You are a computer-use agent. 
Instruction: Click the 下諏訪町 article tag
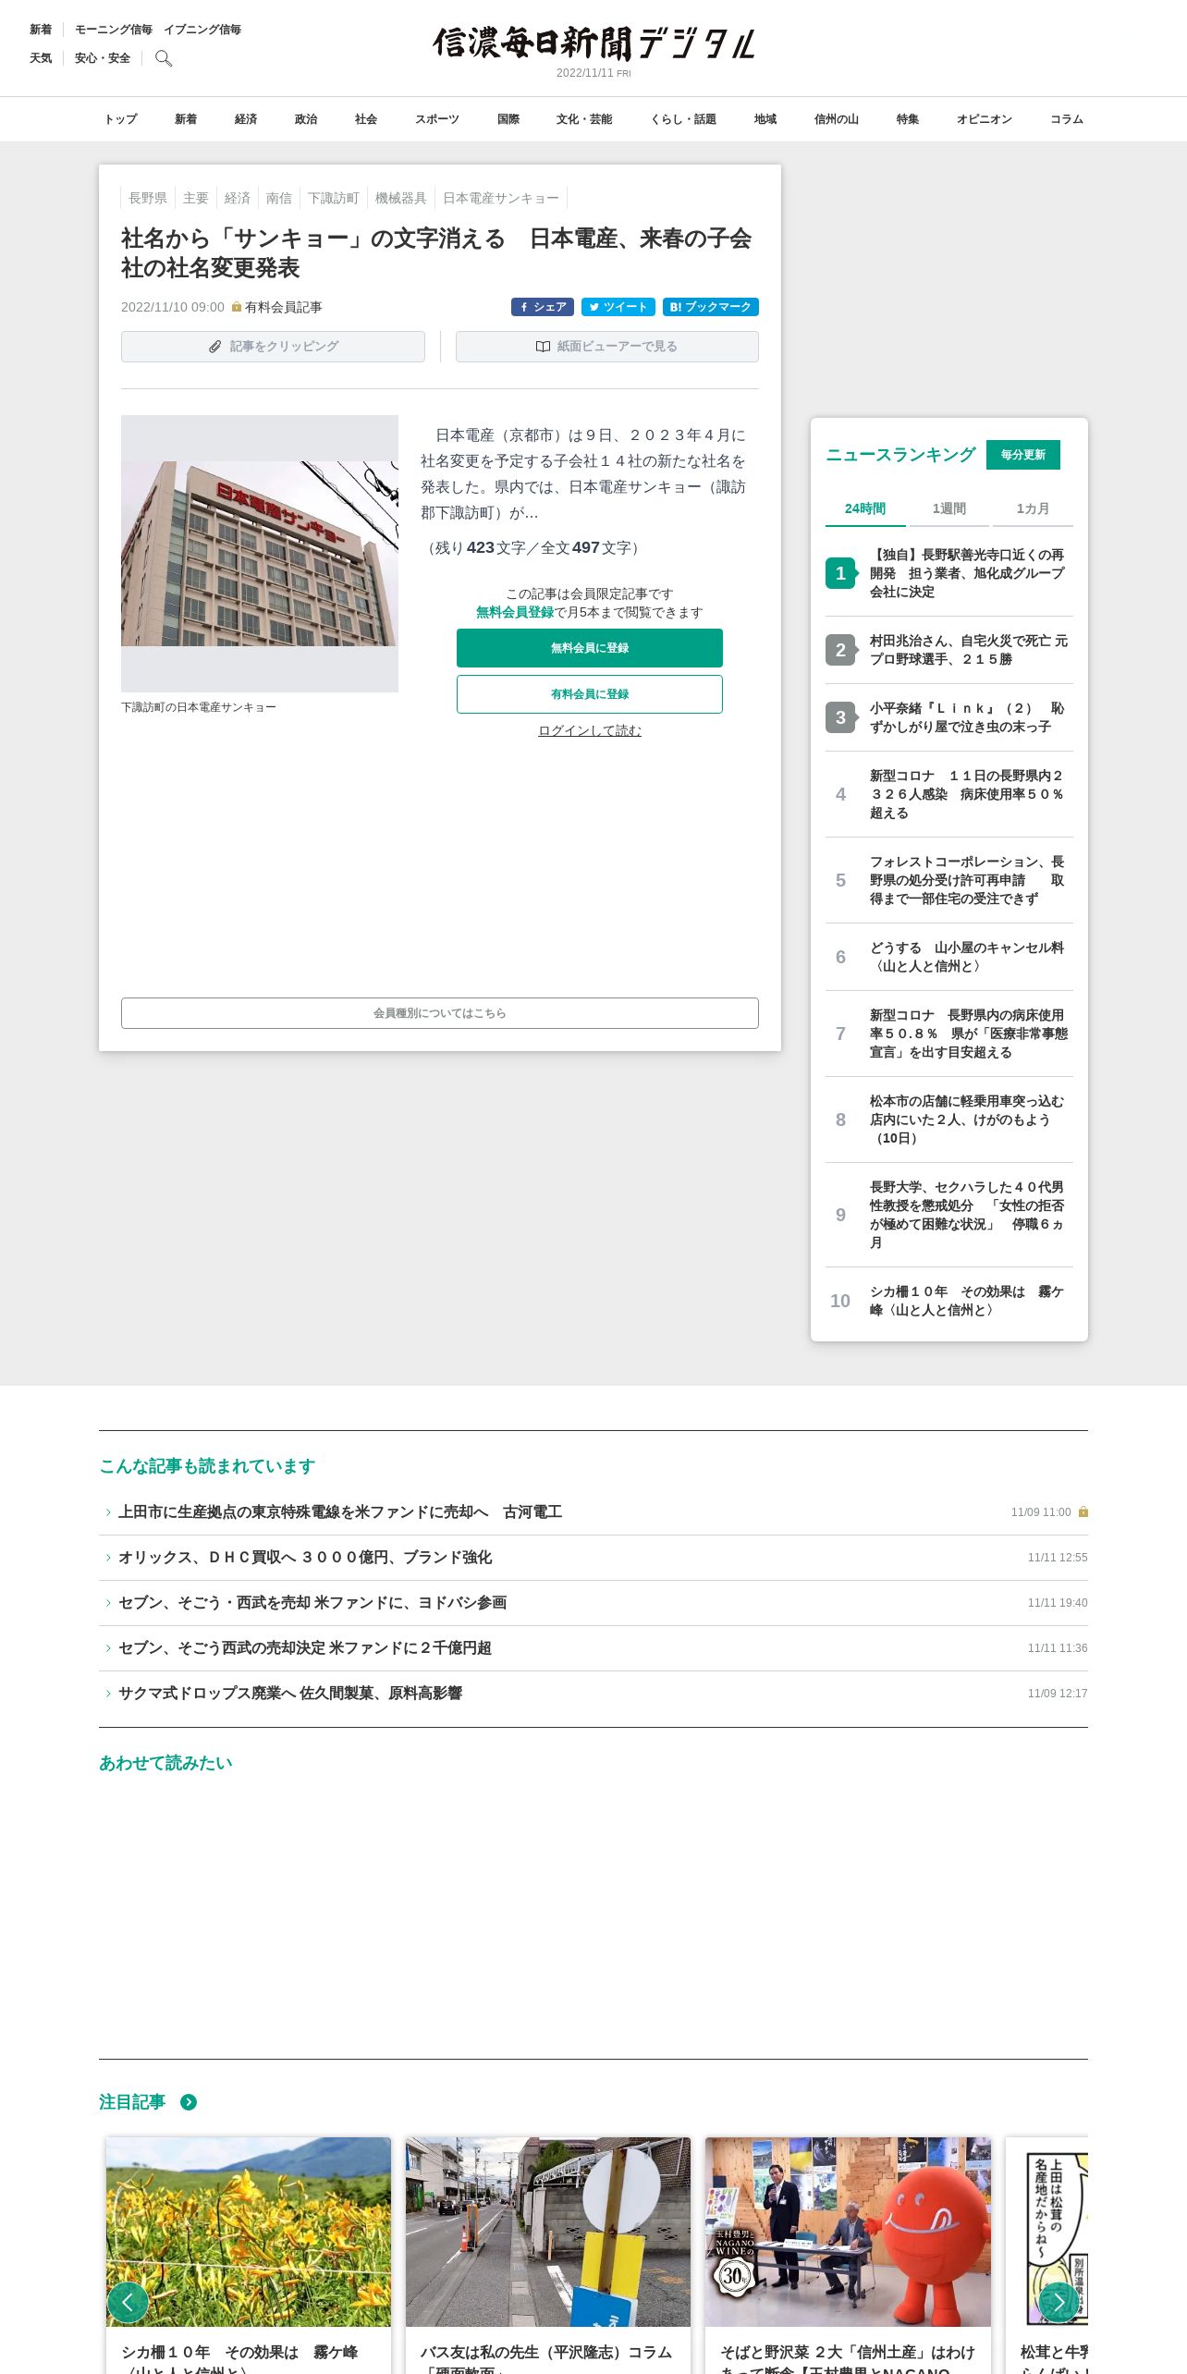(x=334, y=198)
